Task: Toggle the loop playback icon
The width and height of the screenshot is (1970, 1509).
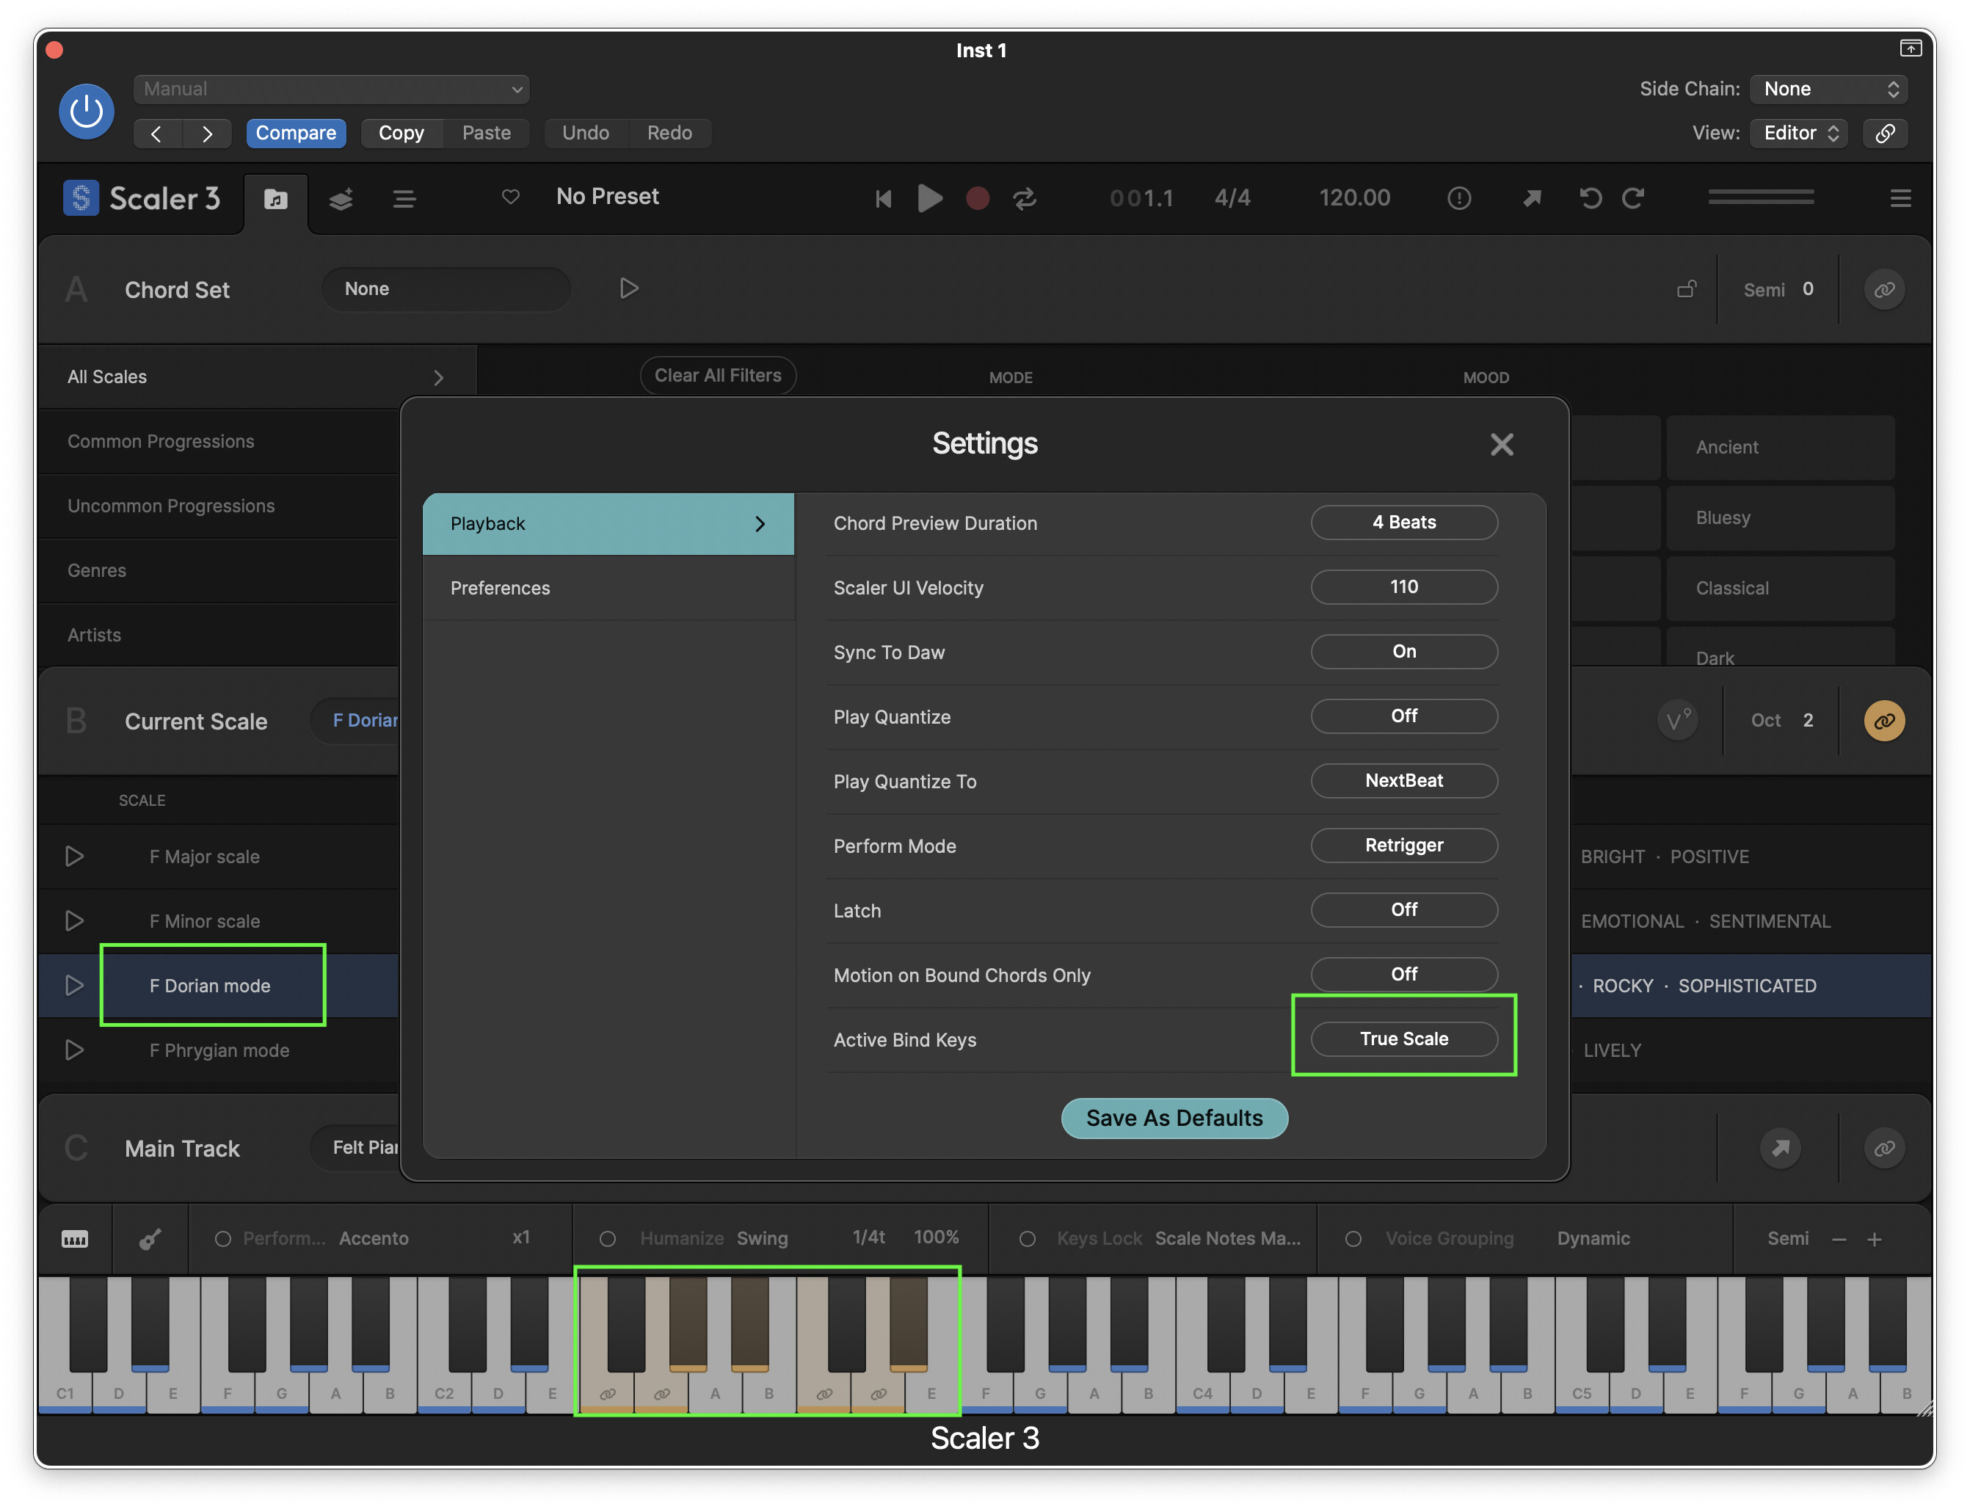Action: 1025,197
